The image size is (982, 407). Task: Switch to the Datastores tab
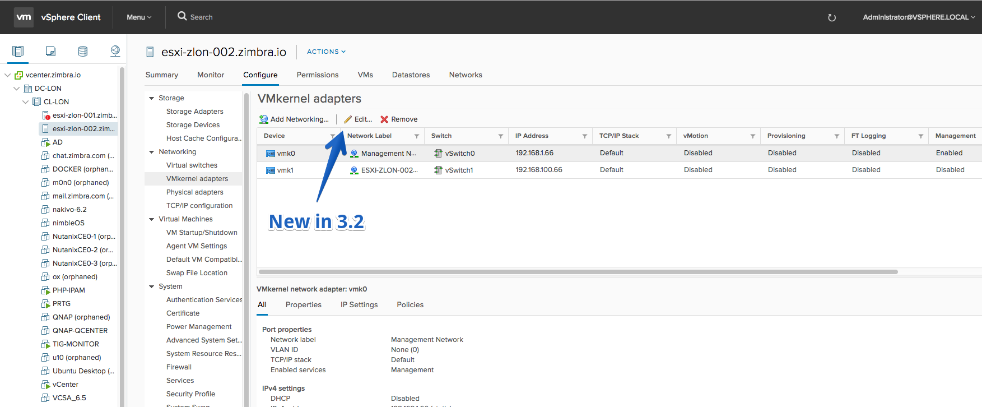[411, 75]
